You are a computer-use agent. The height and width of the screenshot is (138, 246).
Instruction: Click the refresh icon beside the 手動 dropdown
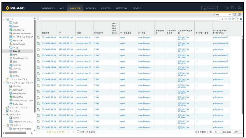(x=235, y=15)
